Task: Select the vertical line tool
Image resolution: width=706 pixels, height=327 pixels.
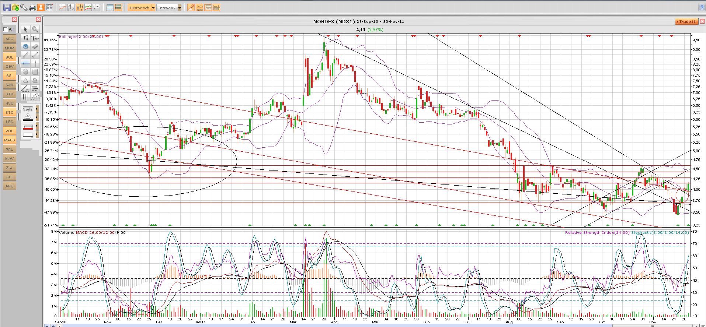Action: click(x=35, y=63)
